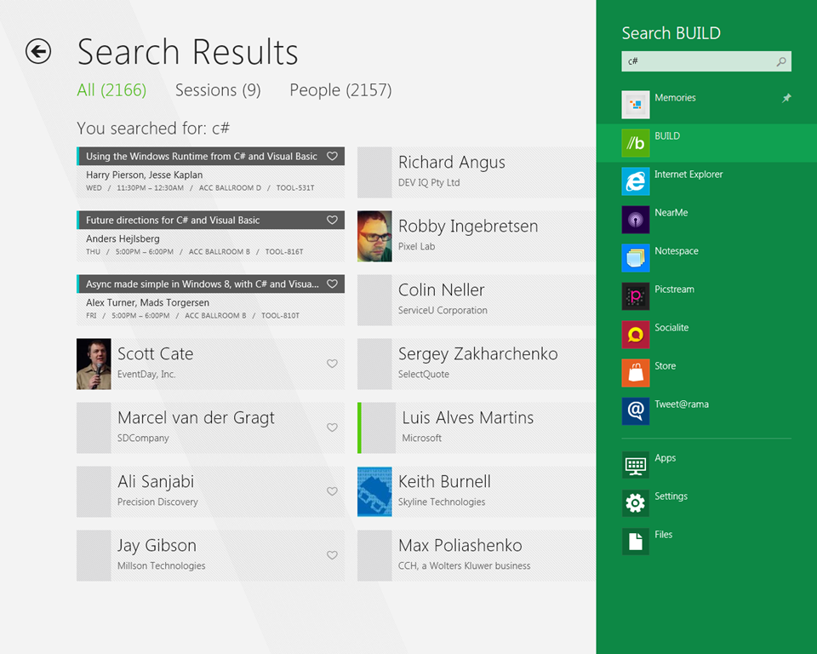This screenshot has width=817, height=654.
Task: Open the Store app icon
Action: tap(635, 373)
